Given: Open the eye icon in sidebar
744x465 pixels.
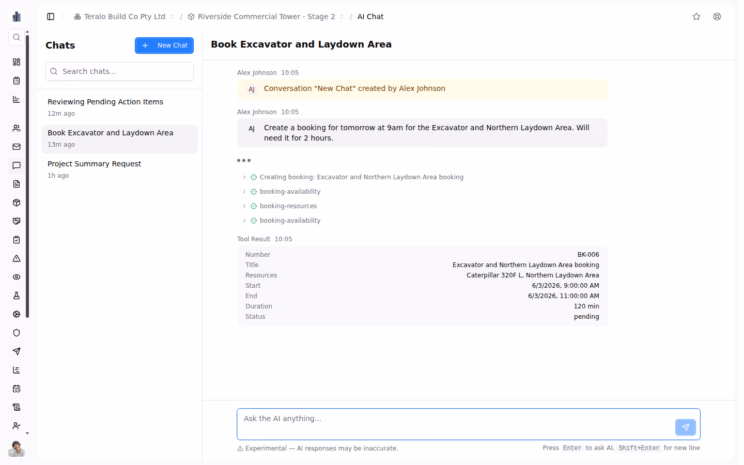Looking at the screenshot, I should [x=17, y=277].
